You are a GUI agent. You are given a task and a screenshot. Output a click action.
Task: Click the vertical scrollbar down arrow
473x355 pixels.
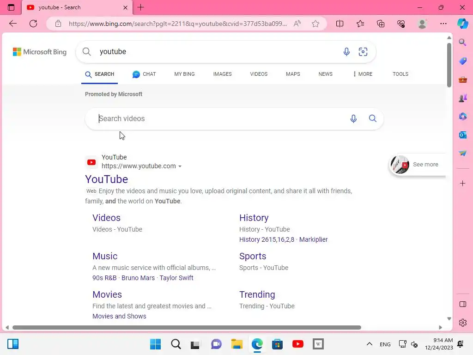pyautogui.click(x=449, y=319)
